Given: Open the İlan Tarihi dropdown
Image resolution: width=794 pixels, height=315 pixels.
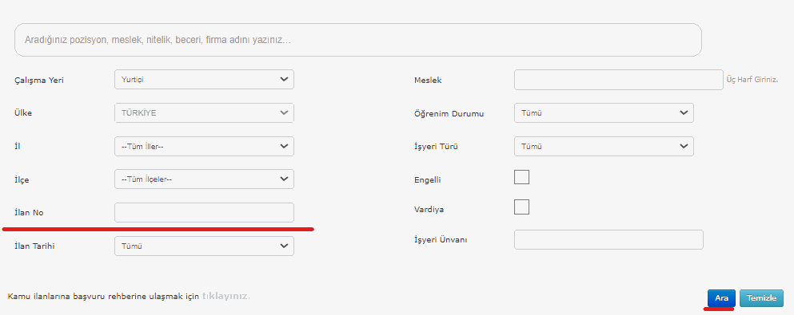Looking at the screenshot, I should point(204,246).
